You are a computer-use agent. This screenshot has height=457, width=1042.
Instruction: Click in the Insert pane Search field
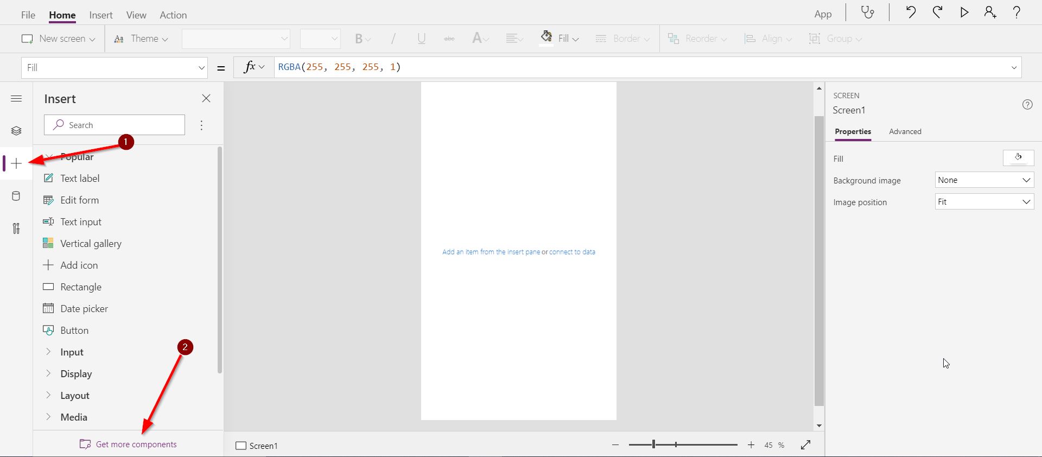[x=115, y=125]
